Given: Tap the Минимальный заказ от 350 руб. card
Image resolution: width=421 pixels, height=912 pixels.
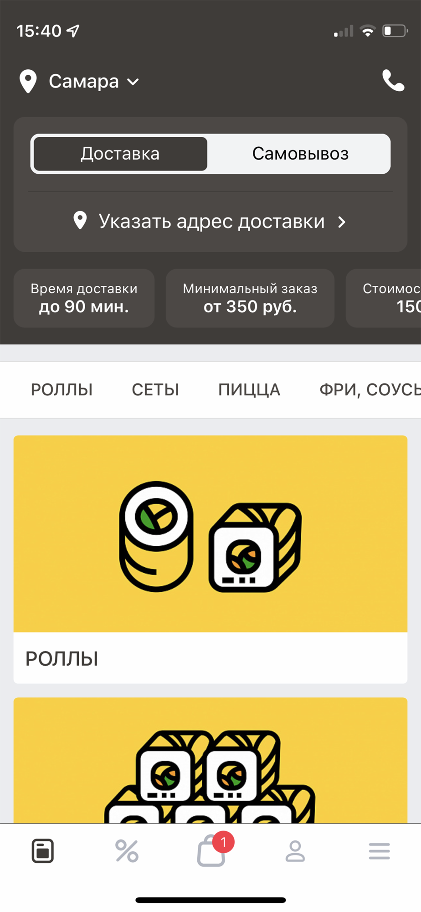Looking at the screenshot, I should point(250,298).
